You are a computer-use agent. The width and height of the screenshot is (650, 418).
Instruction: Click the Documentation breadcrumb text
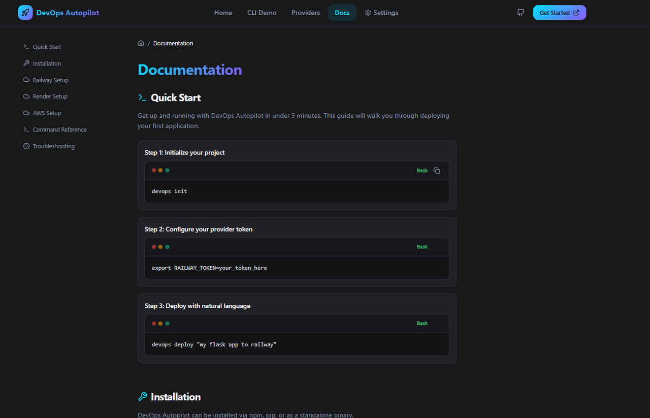173,43
